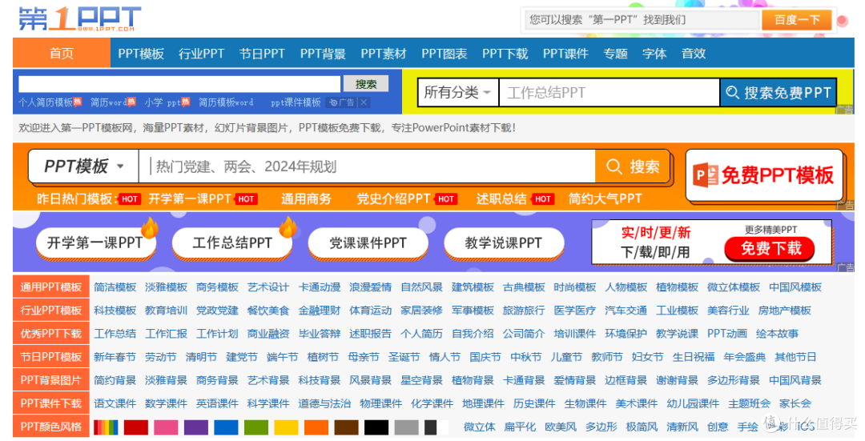Select the black color swatch
The height and width of the screenshot is (441, 865).
(x=376, y=427)
